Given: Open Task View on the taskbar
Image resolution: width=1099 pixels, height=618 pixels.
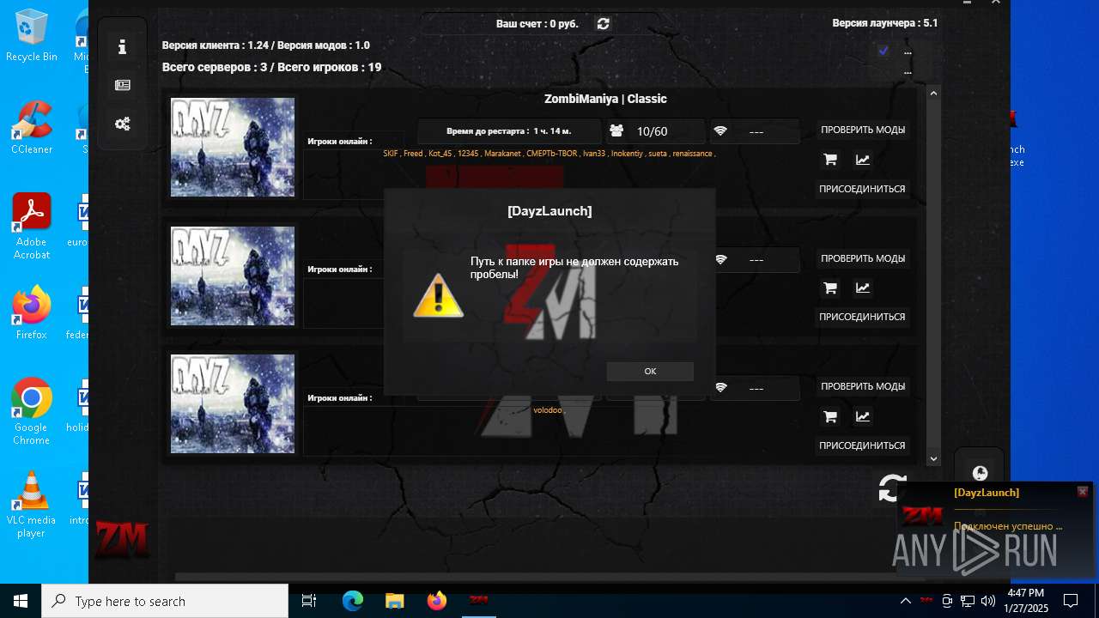Looking at the screenshot, I should point(309,601).
